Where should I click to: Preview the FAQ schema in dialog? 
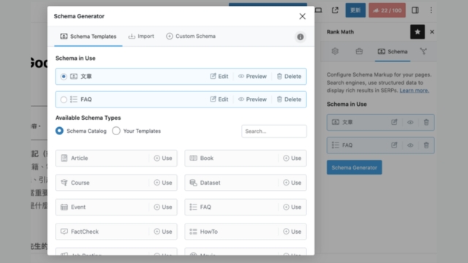(252, 99)
